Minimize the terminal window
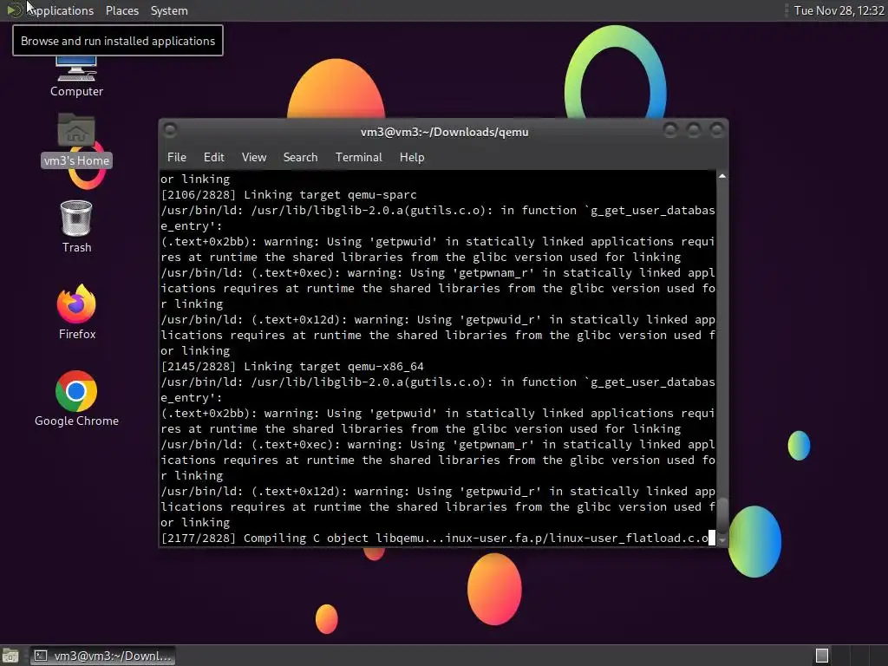The width and height of the screenshot is (888, 666). point(670,130)
